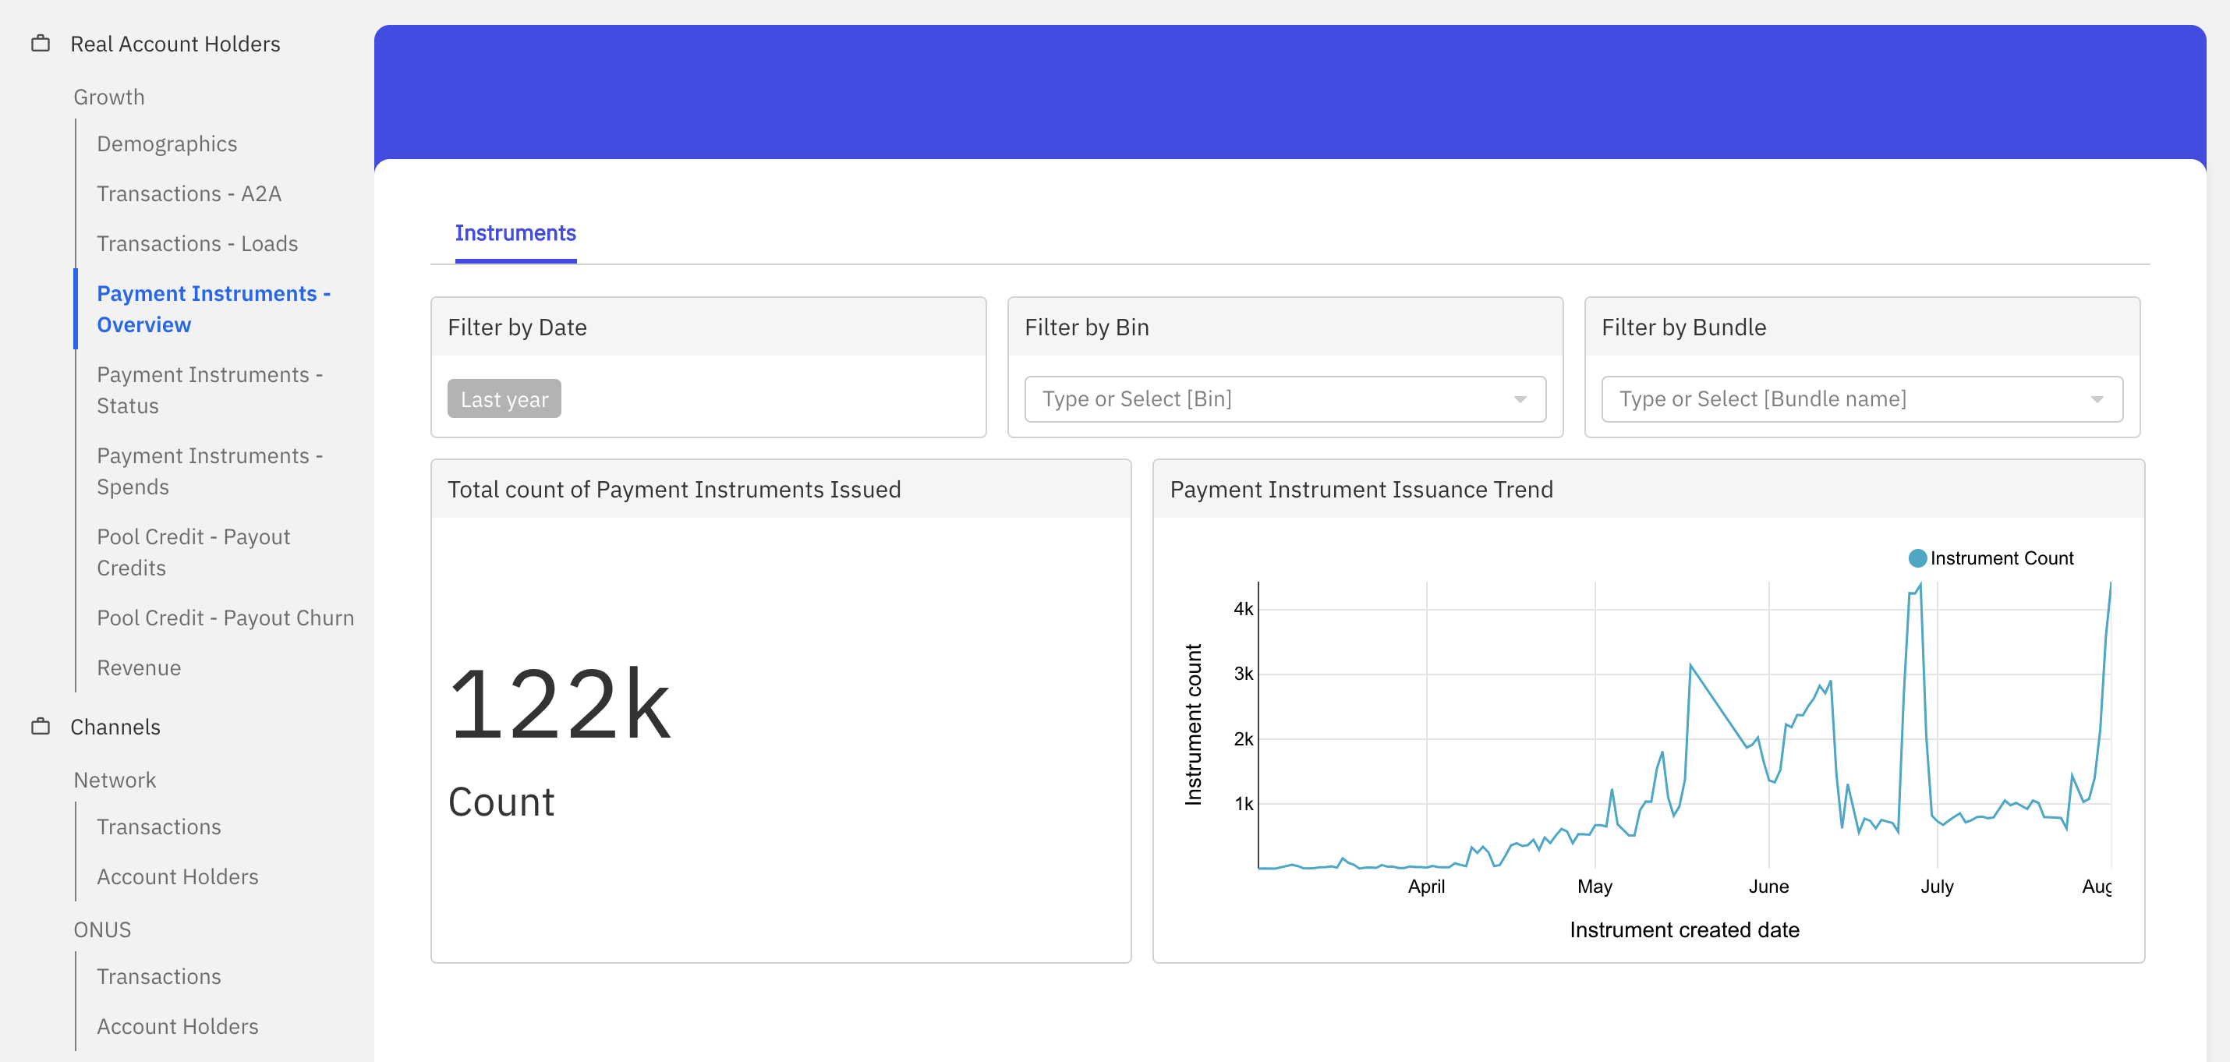The width and height of the screenshot is (2230, 1062).
Task: Click the Last year date filter button
Action: tap(504, 399)
